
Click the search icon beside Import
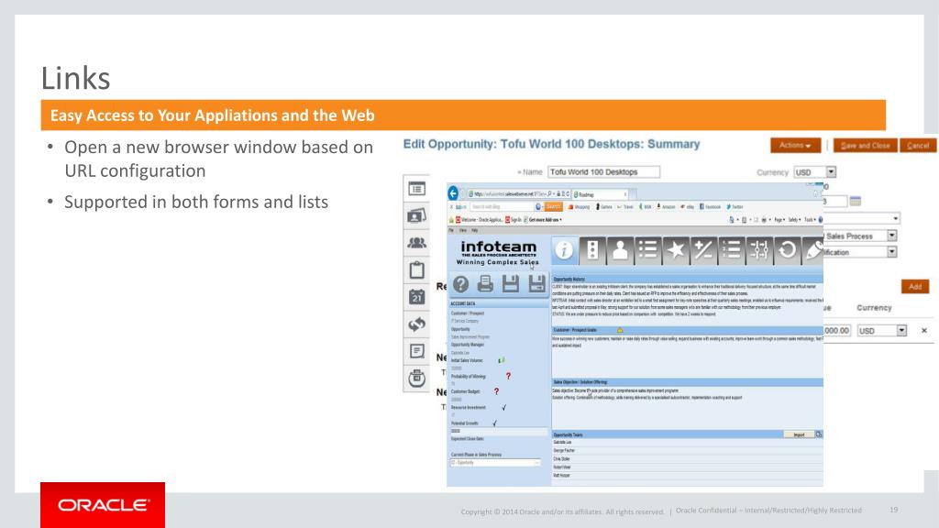coord(819,434)
